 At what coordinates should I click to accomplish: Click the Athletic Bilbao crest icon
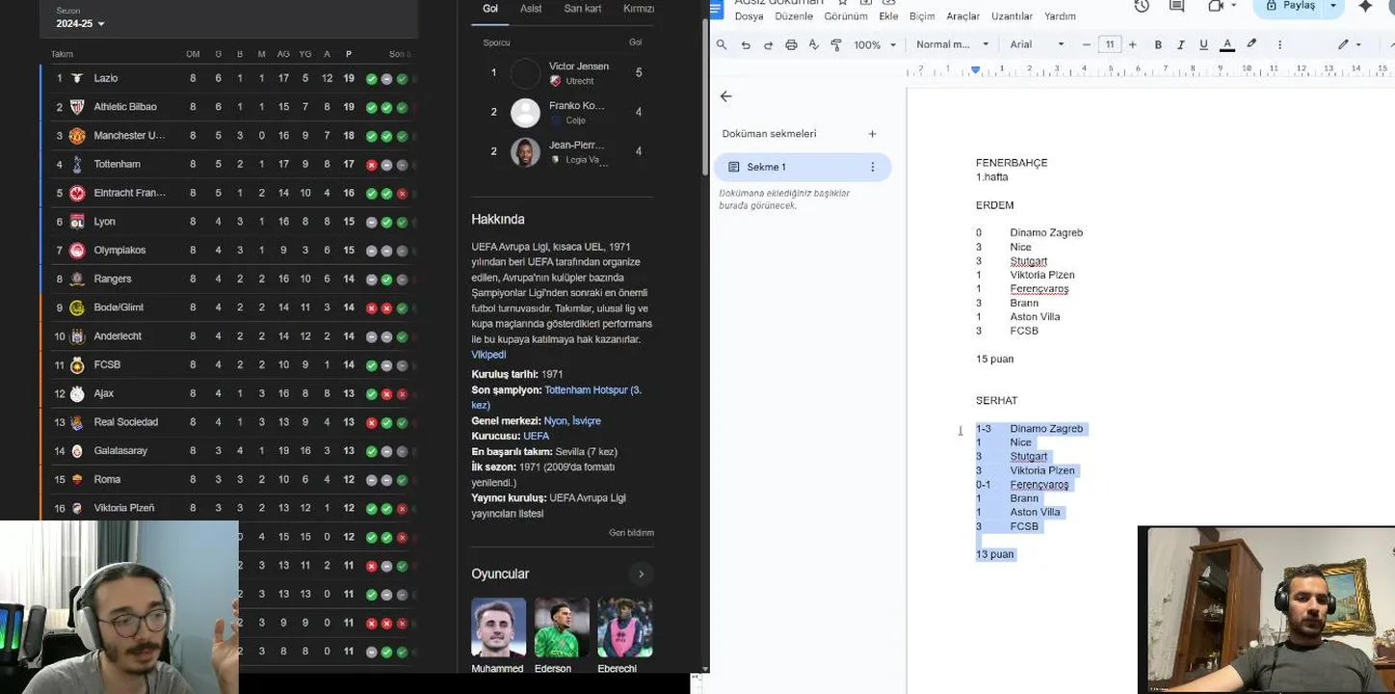(77, 107)
